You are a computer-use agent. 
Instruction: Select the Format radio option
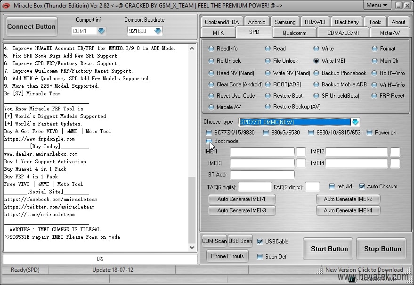[374, 49]
